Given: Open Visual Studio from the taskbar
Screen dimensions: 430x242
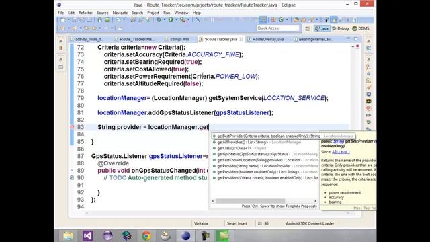Looking at the screenshot, I should [88, 236].
